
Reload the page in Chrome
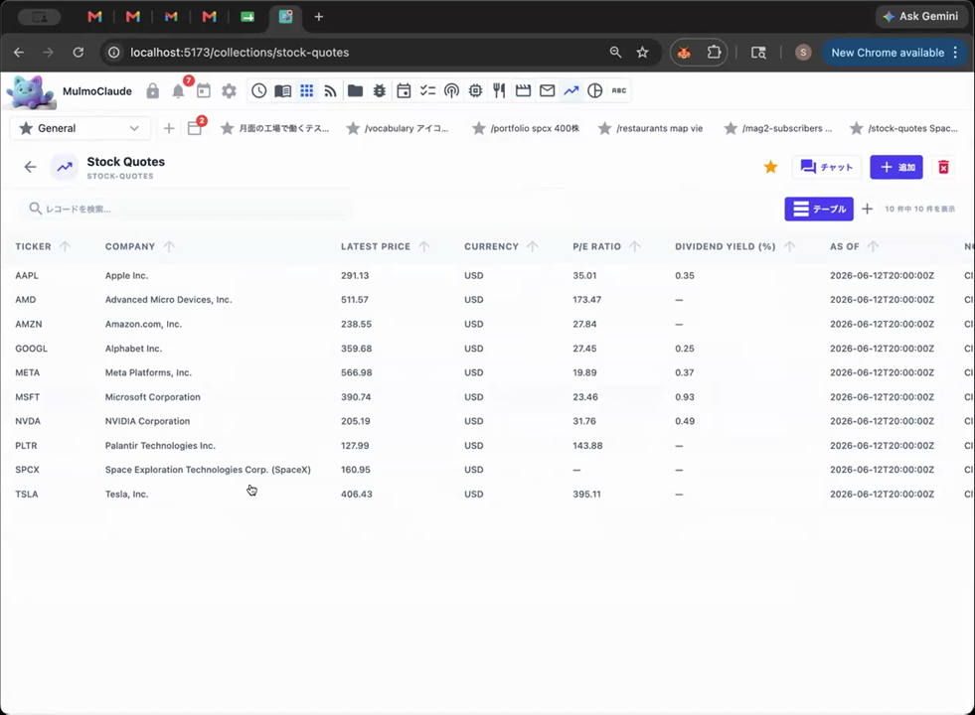(79, 53)
